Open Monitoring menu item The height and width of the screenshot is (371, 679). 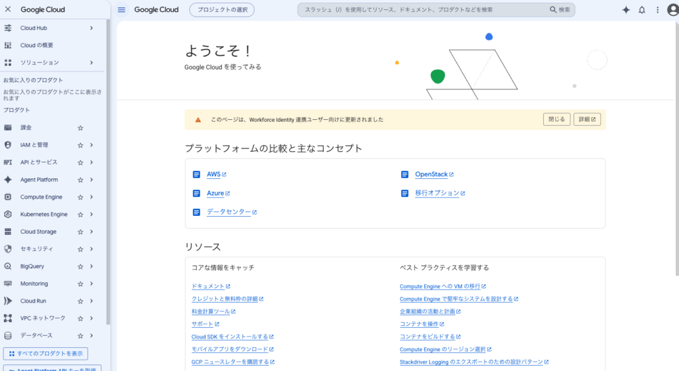[x=34, y=284]
